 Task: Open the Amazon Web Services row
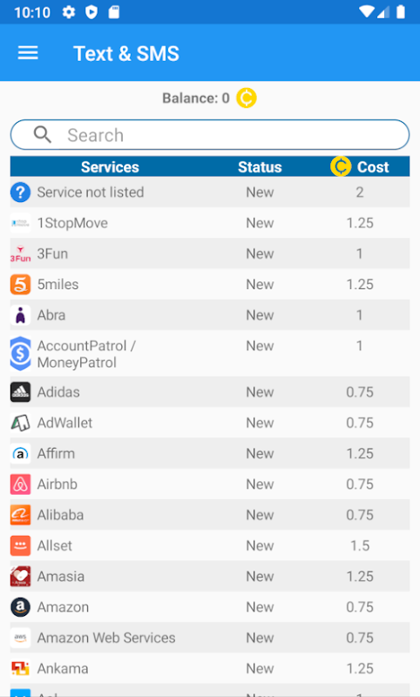coord(210,638)
